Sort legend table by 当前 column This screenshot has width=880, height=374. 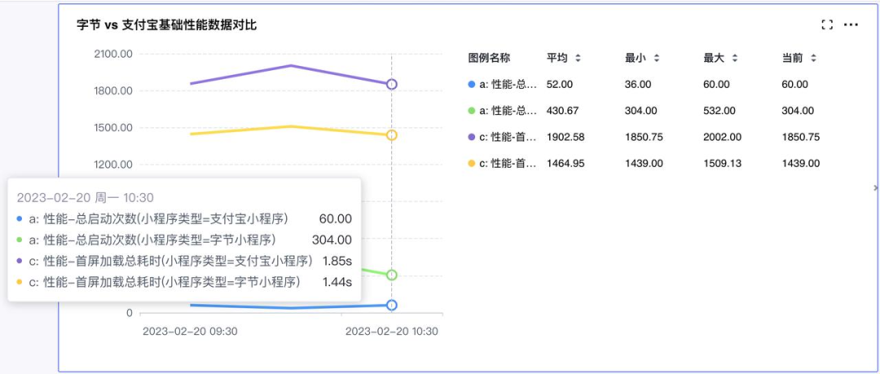813,58
